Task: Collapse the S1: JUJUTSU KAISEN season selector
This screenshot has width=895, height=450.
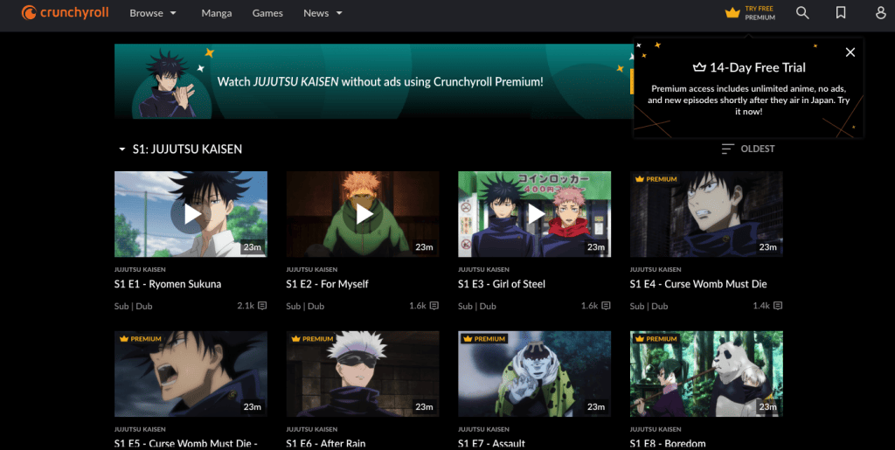Action: (180, 149)
